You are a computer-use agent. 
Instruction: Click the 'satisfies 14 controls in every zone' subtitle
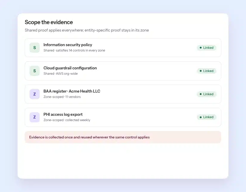81,50
